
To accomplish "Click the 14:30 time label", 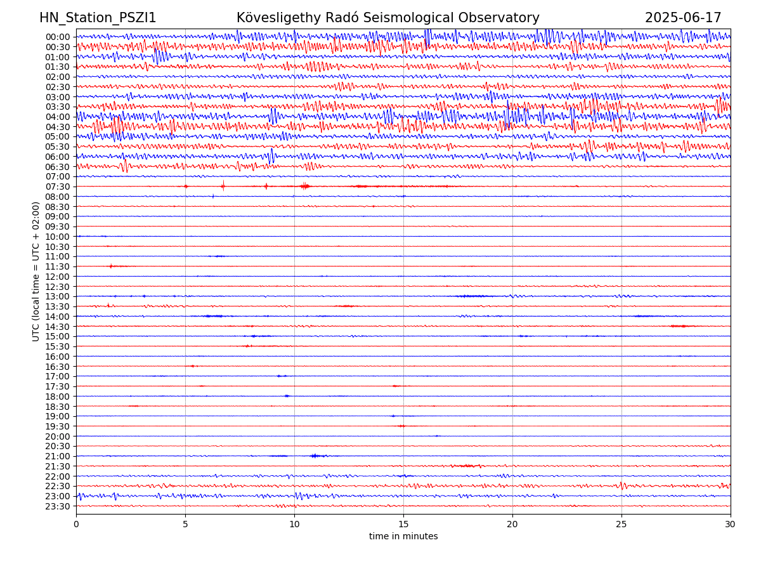I will coord(58,327).
